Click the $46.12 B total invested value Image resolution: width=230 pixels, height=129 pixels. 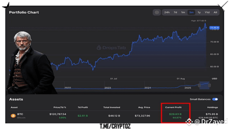114,116
